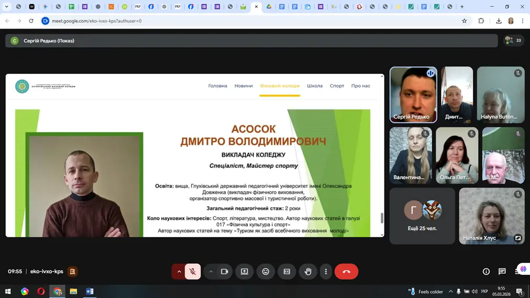
Task: Open File Explorer from taskbar
Action: point(74,291)
